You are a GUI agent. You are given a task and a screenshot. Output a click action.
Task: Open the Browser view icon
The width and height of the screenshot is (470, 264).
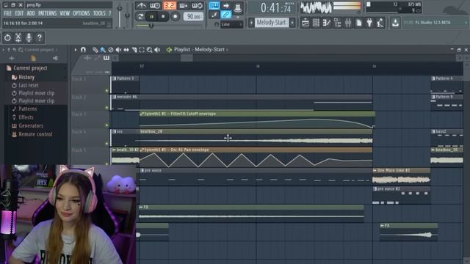(x=337, y=23)
